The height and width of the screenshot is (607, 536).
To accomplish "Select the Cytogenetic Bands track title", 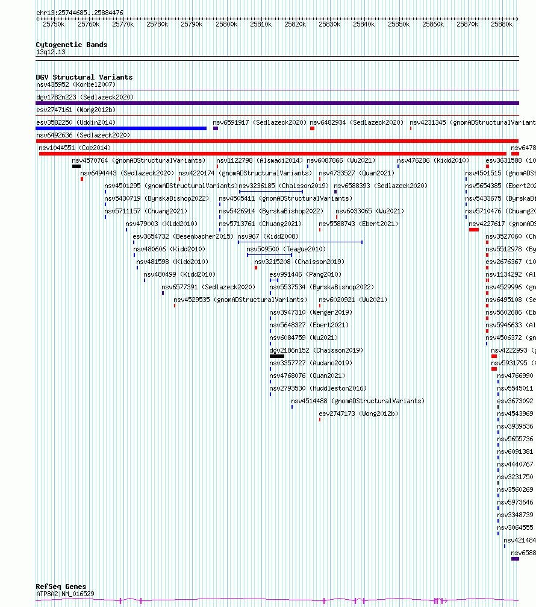I will tap(72, 45).
